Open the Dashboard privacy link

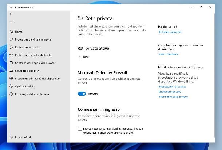[x=170, y=92]
